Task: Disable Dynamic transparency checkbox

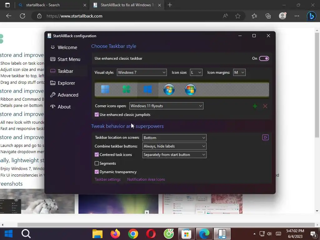Action: pos(97,172)
